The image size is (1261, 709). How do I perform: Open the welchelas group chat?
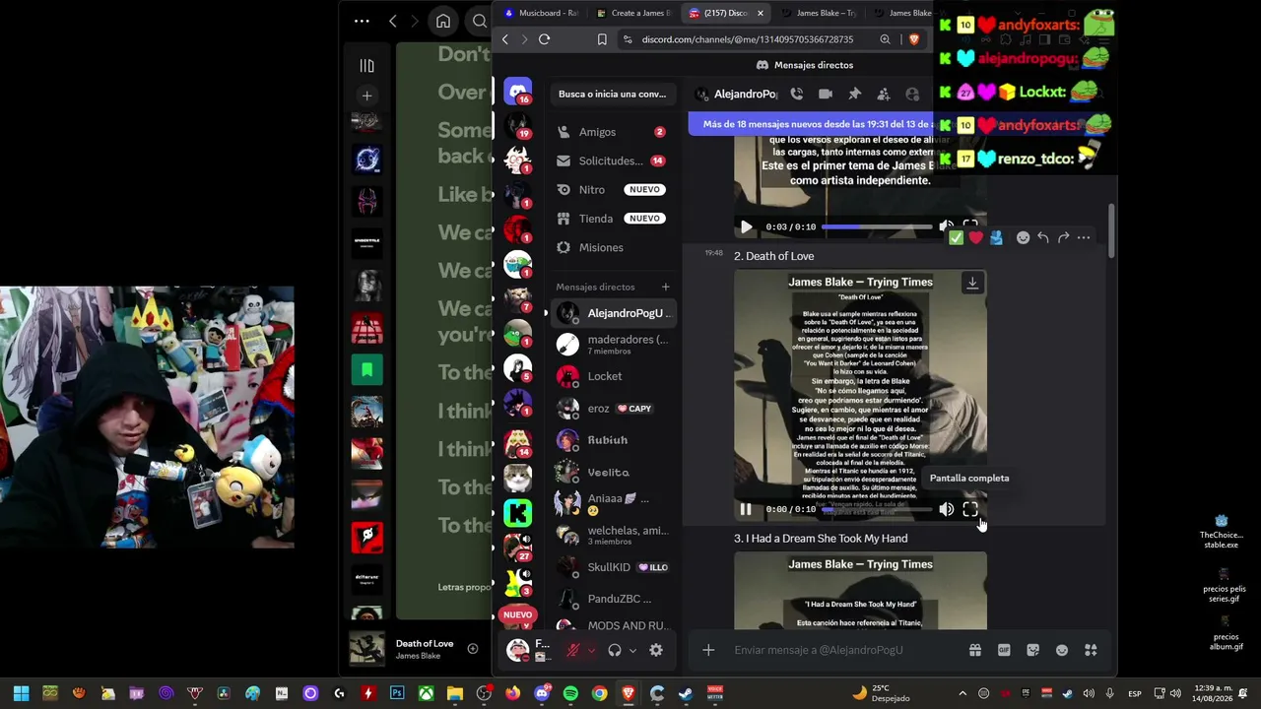pyautogui.click(x=611, y=536)
